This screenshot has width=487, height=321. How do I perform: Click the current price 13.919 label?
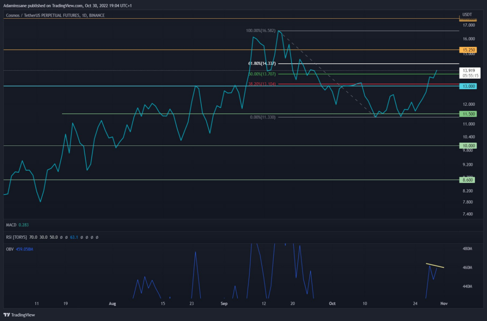469,70
